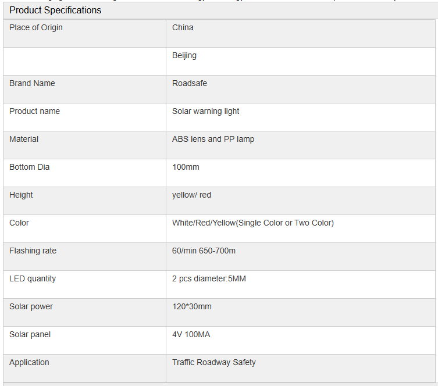The image size is (438, 386).
Task: Click White/Red/Yellow color value
Action: [253, 223]
